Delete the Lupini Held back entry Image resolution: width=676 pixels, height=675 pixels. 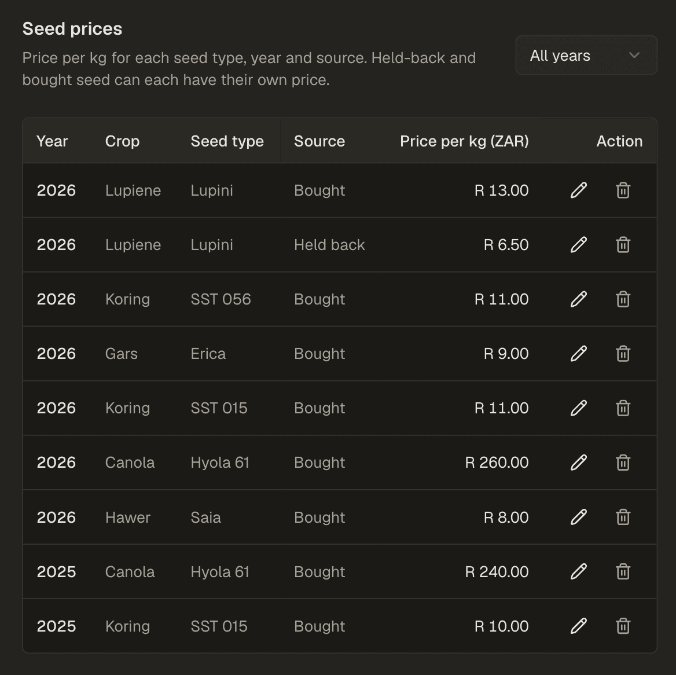tap(623, 244)
